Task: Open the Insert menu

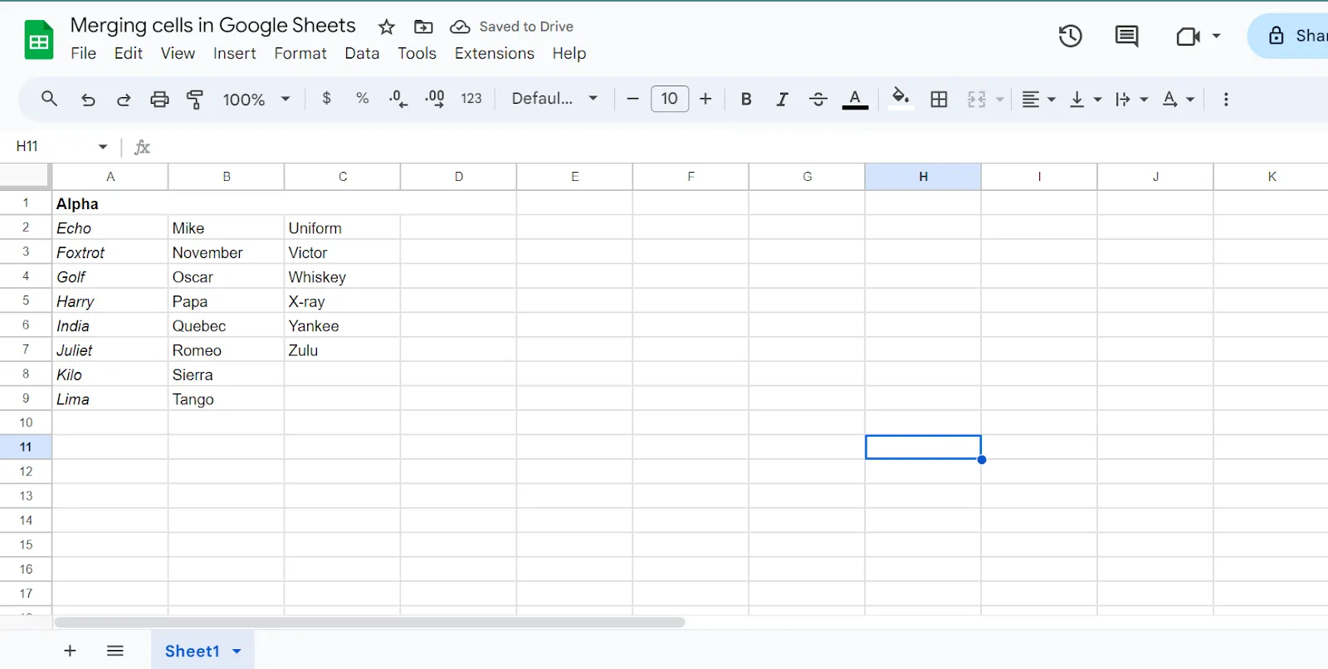Action: click(235, 53)
